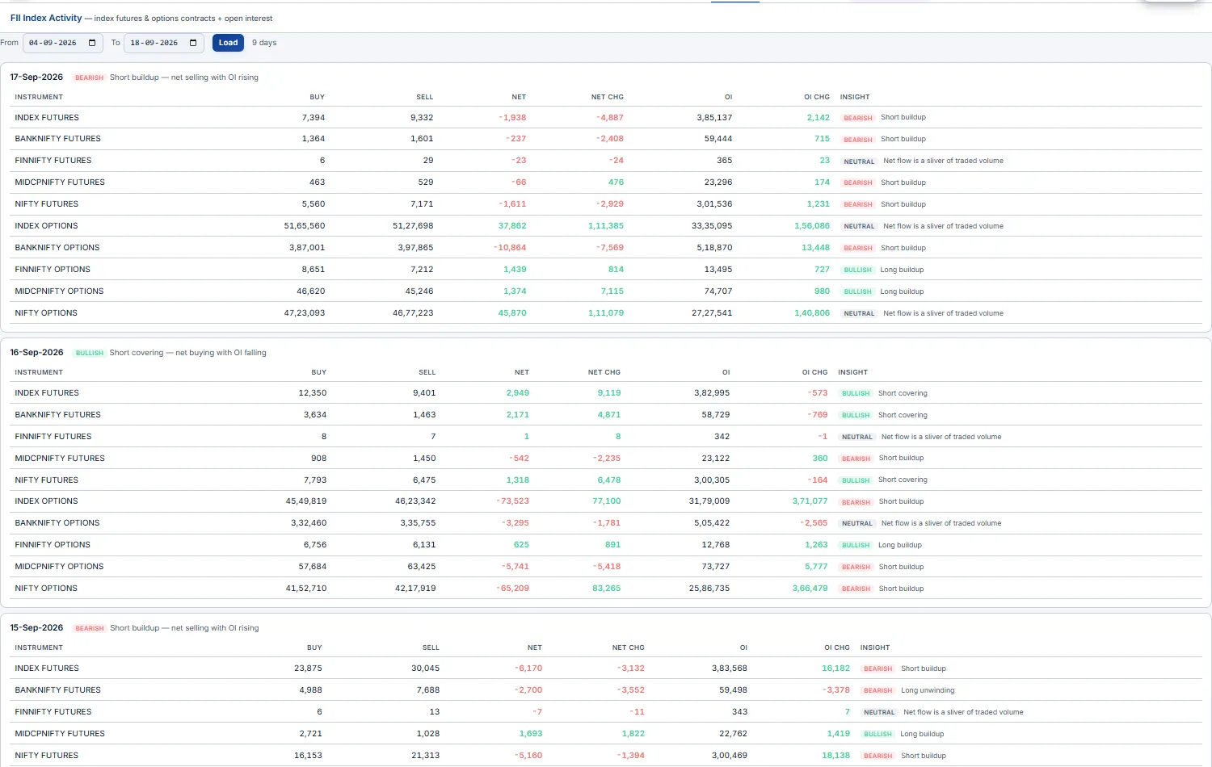Screen dimensions: 1212x767
Task: Click BEARISH tag beside 17-Sep-2026
Action: [89, 78]
